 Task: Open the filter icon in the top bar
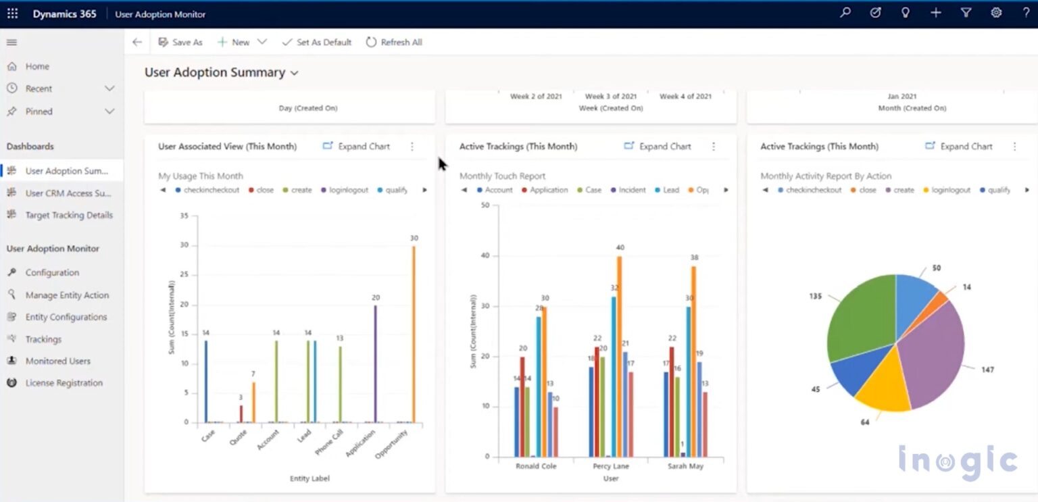click(966, 12)
